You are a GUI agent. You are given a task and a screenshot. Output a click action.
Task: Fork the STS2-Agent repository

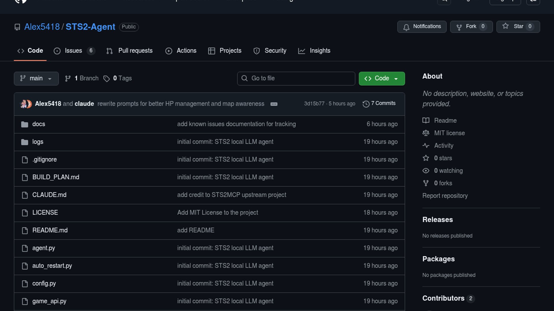[x=471, y=26]
